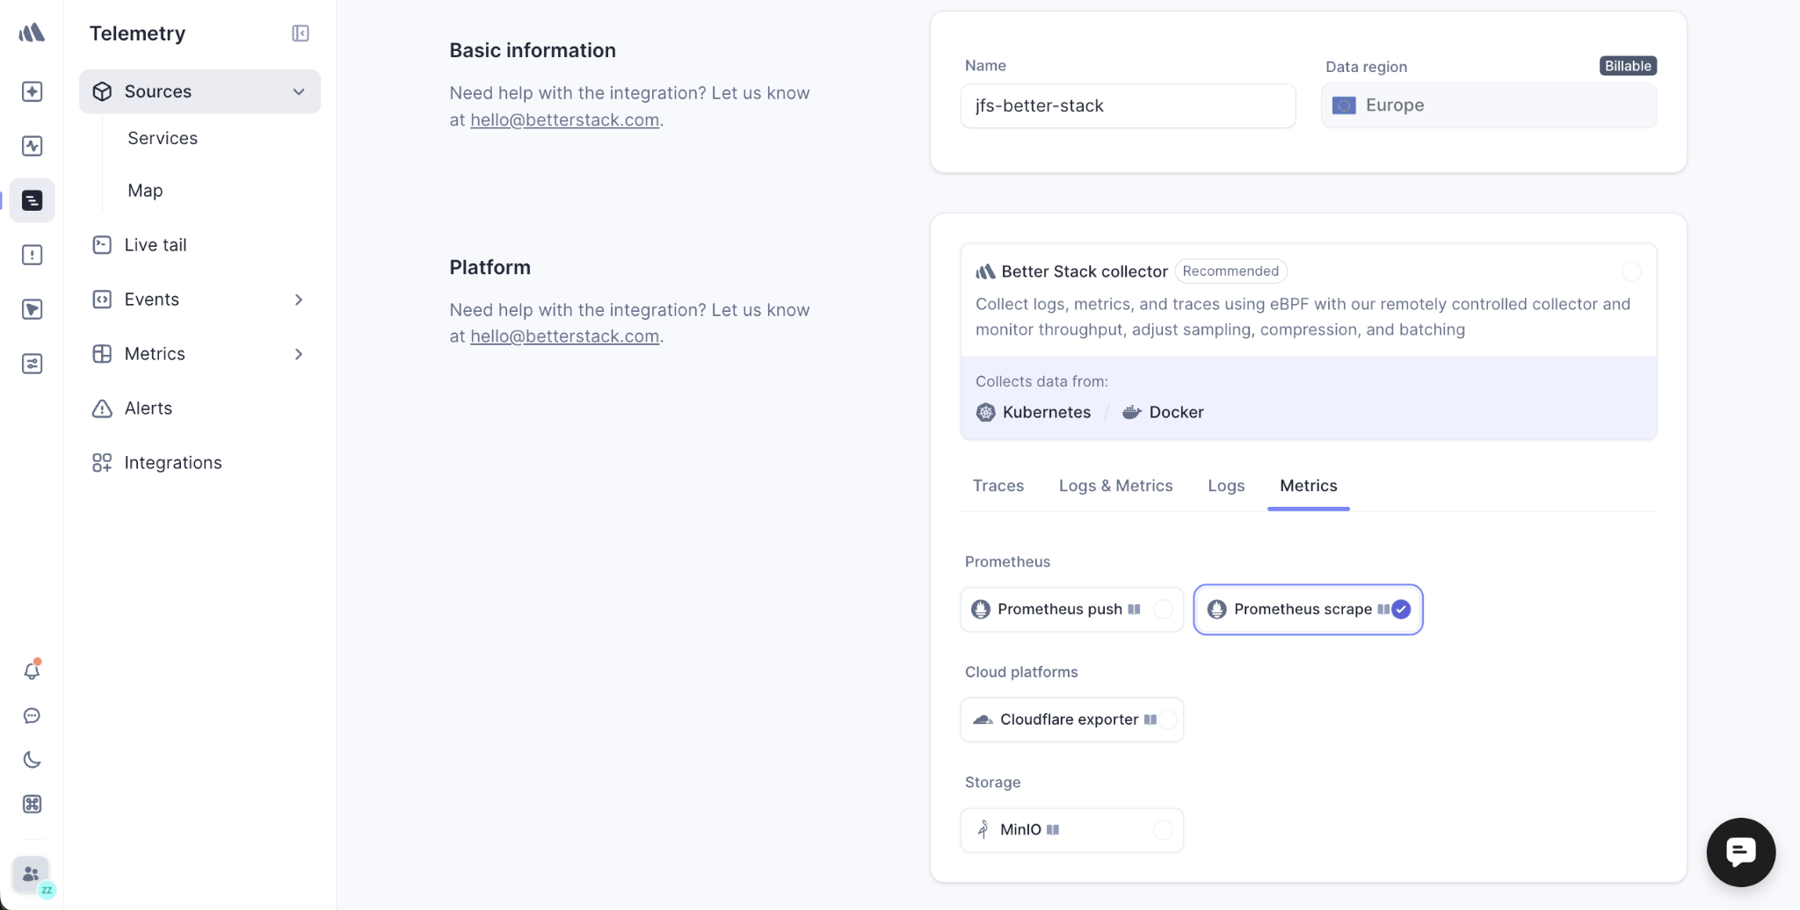Expand the Events submenu chevron

pyautogui.click(x=299, y=300)
